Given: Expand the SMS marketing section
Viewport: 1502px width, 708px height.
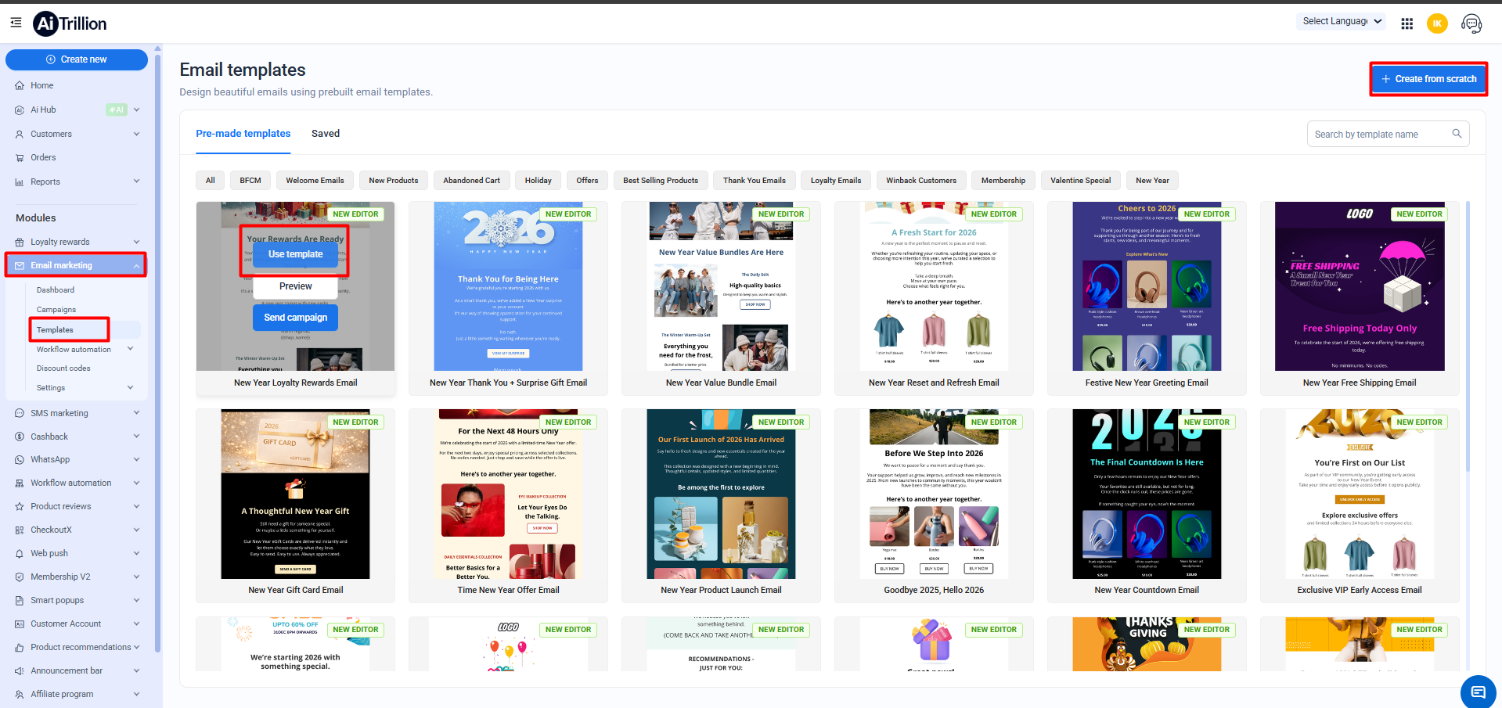Looking at the screenshot, I should click(137, 413).
